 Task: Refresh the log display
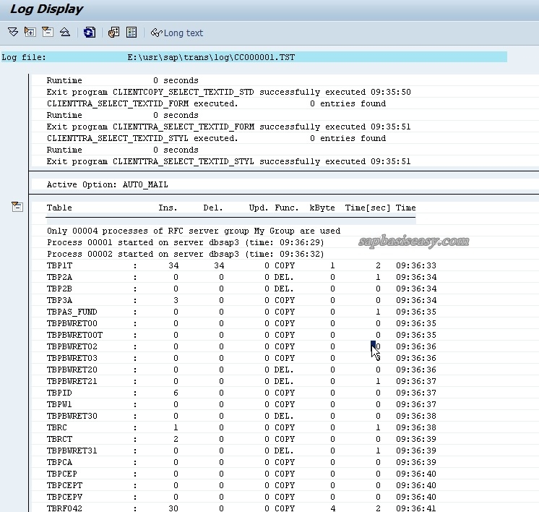coord(90,33)
